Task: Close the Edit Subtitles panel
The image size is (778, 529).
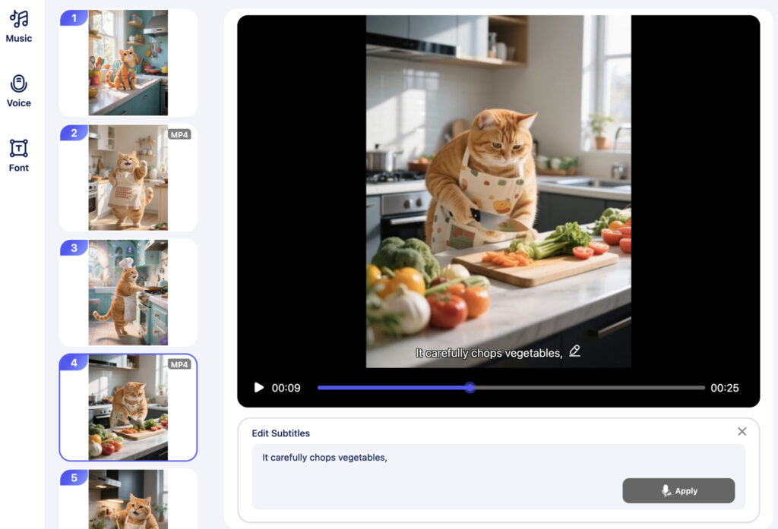Action: click(x=742, y=432)
